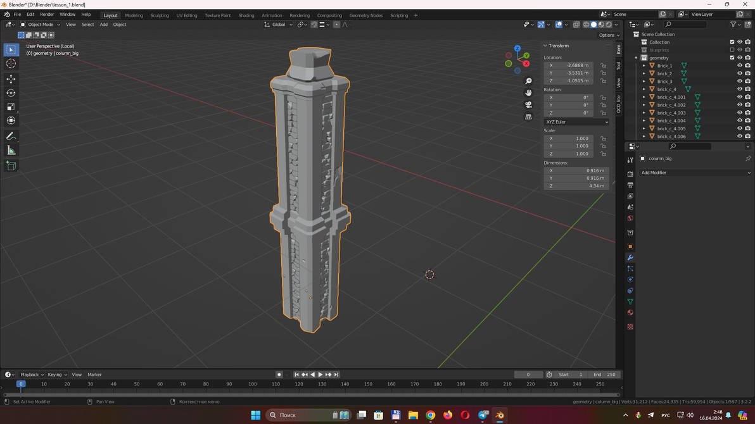Click the Windows taskbar search box

308,415
